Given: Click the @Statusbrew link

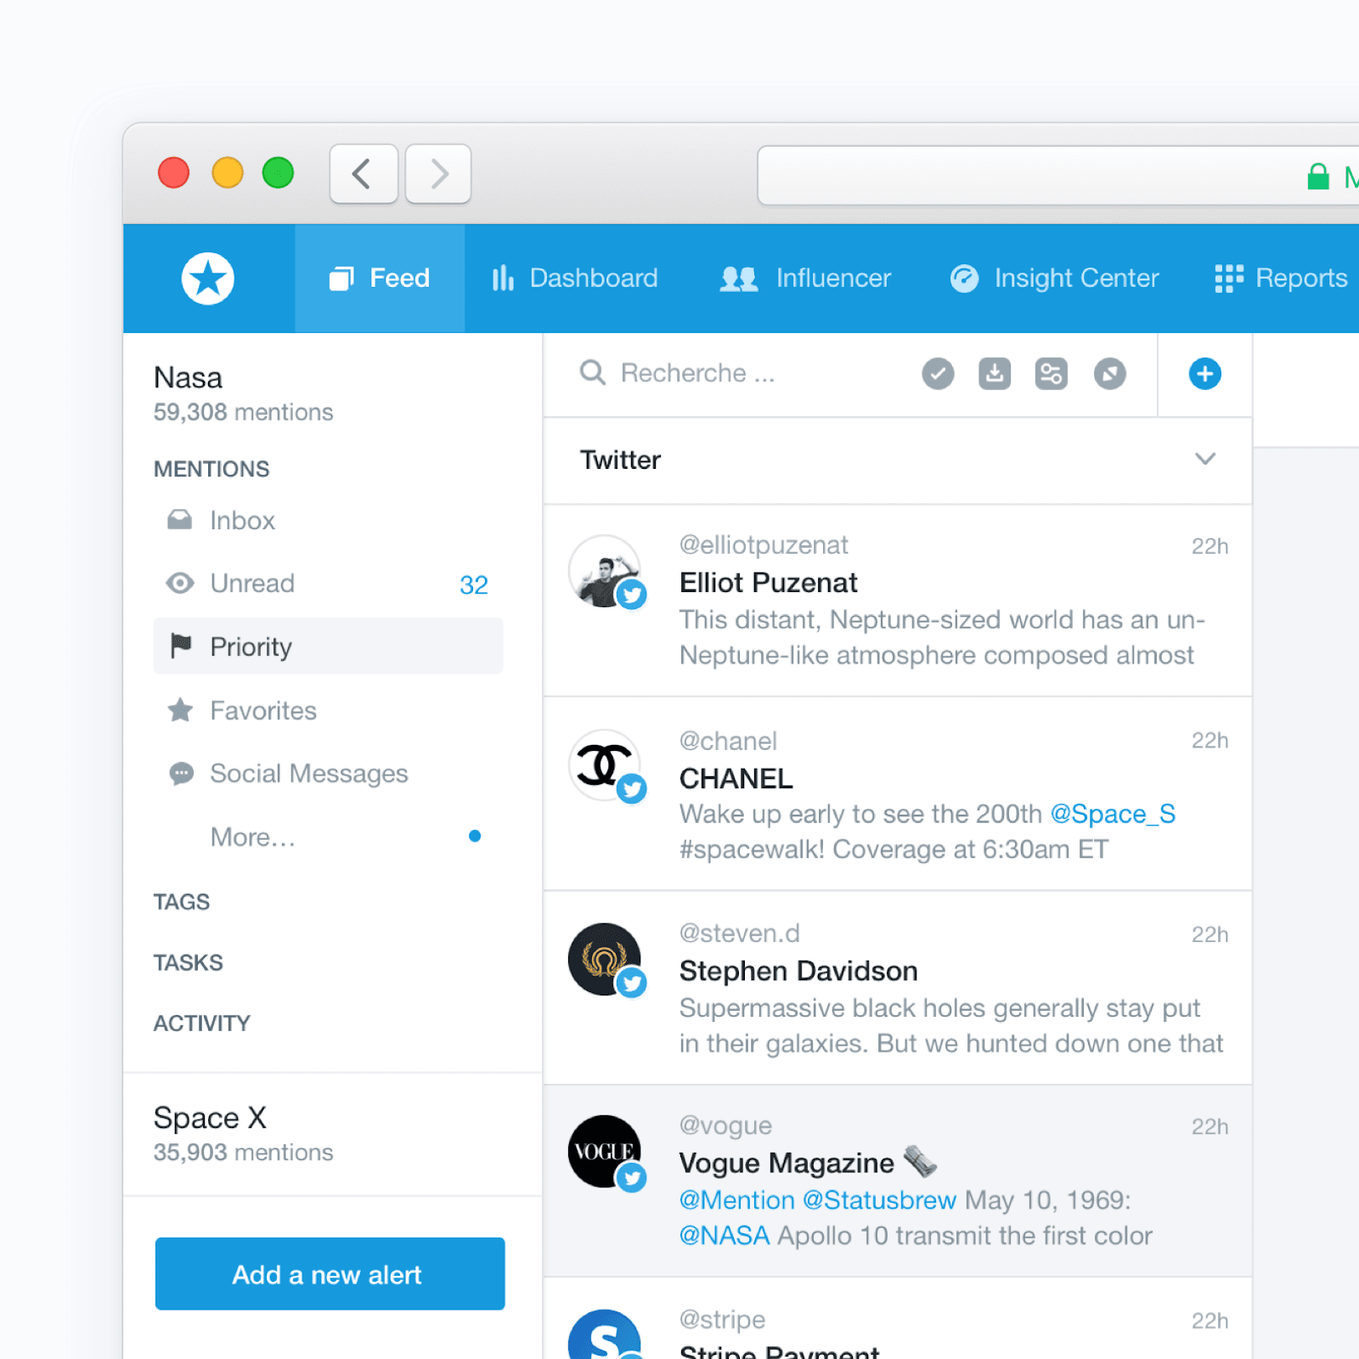Looking at the screenshot, I should (x=879, y=1200).
